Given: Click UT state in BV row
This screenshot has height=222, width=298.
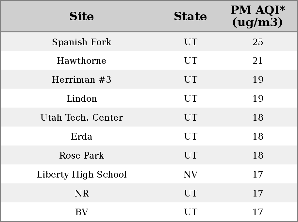Looking at the screenshot, I should tap(191, 212).
